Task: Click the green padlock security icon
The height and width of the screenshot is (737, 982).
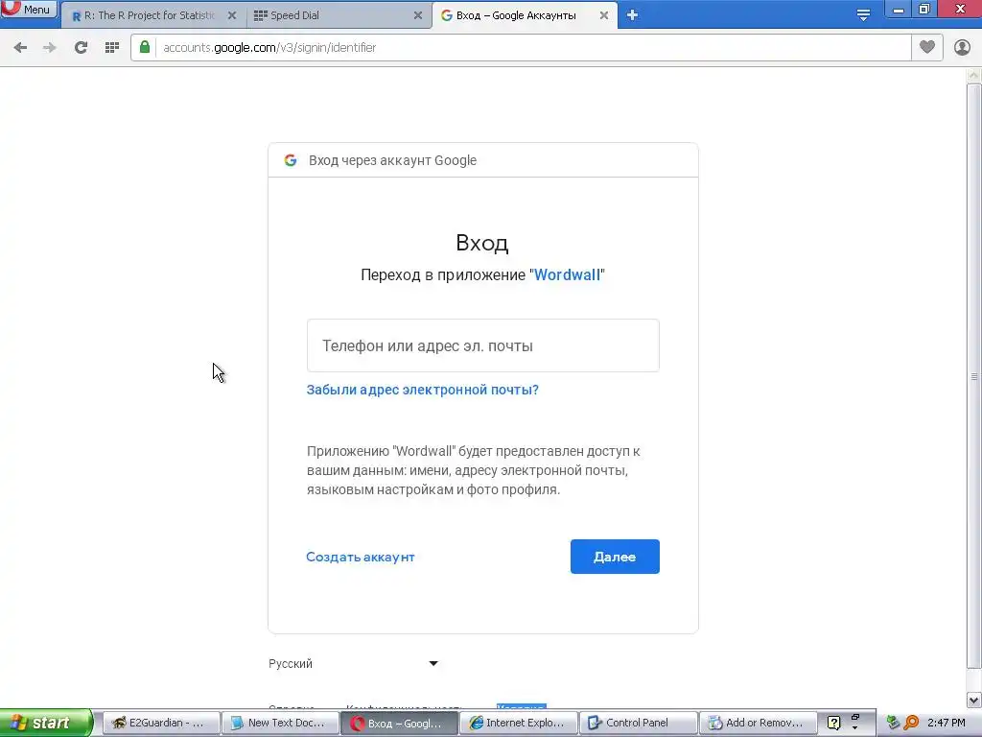Action: tap(145, 47)
